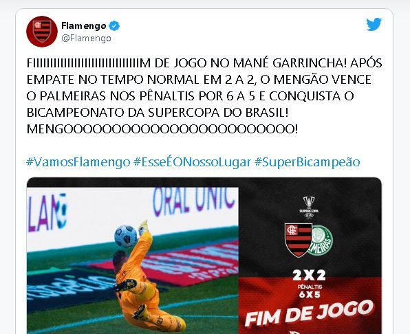The width and height of the screenshot is (410, 334).
Task: Click the Flamengo display name
Action: pyautogui.click(x=84, y=26)
